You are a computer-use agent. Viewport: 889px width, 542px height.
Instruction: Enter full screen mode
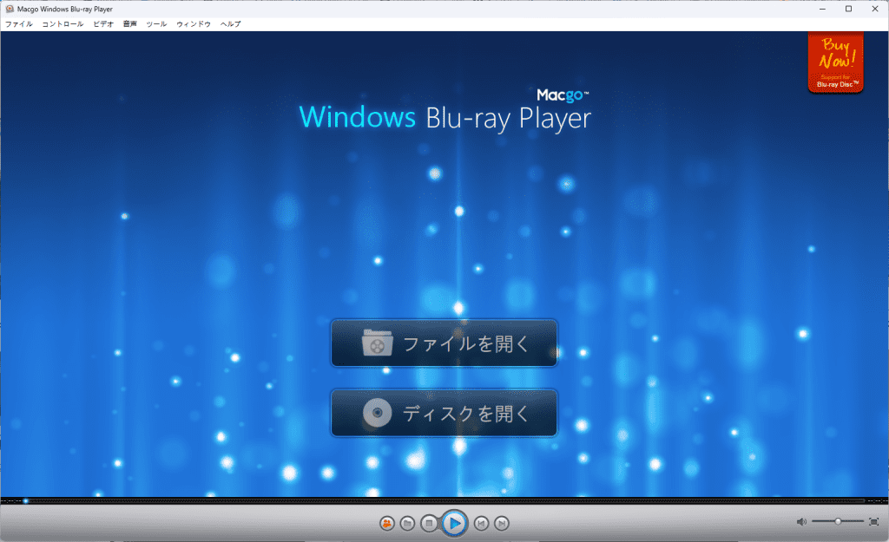click(873, 521)
